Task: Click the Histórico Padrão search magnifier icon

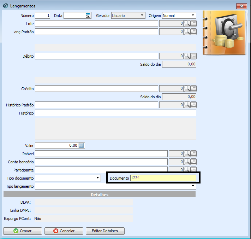Action: tap(187, 105)
